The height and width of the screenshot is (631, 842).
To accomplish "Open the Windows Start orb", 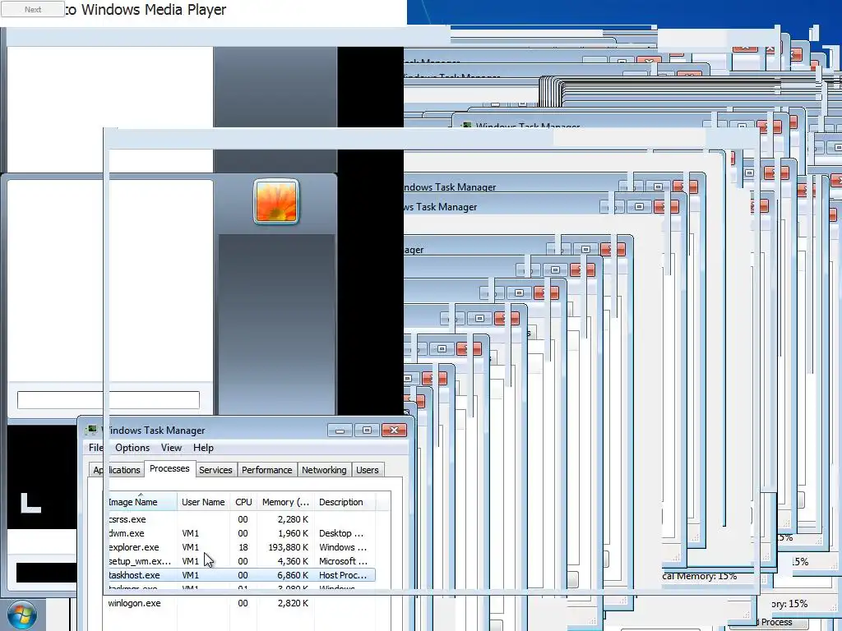I will click(21, 615).
